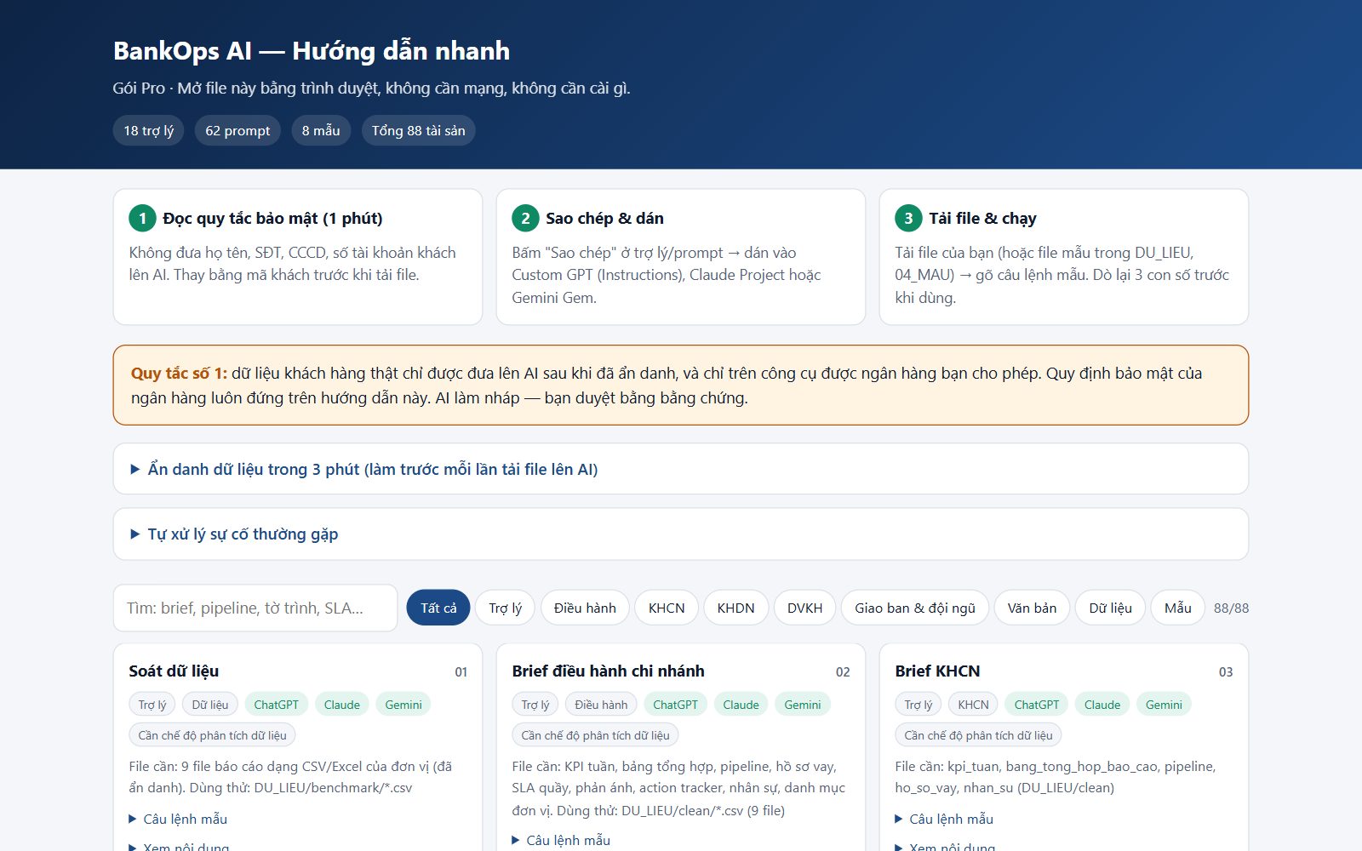The height and width of the screenshot is (851, 1362).
Task: Click the Quy tắc số 1 label
Action: pos(179,373)
